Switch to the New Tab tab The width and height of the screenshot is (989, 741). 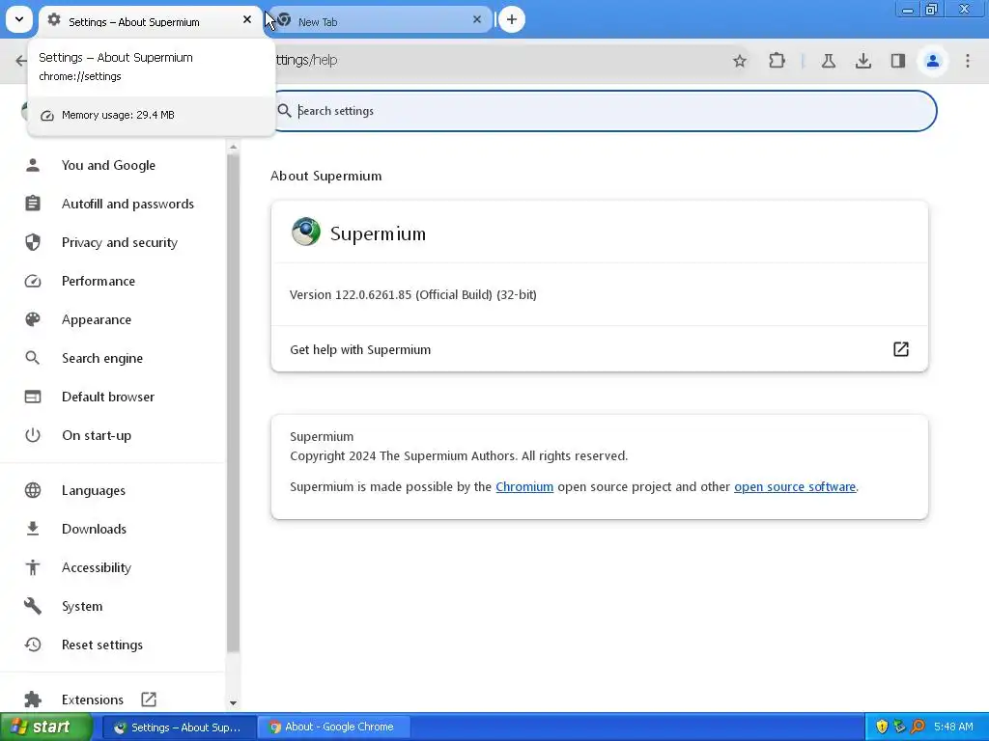381,21
